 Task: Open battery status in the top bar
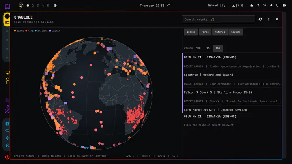[284, 6]
